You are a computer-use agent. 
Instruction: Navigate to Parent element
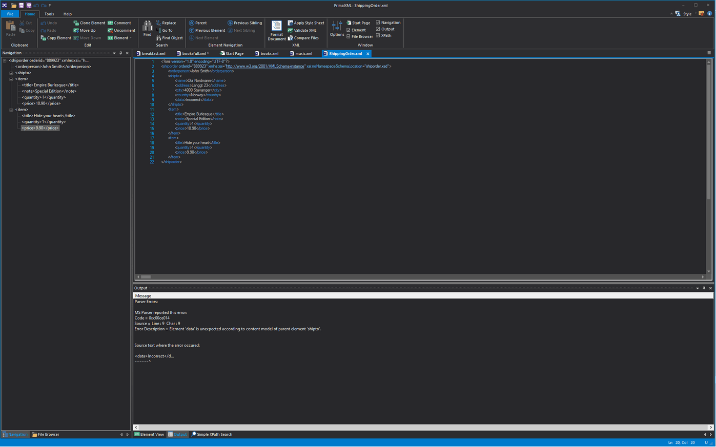coord(198,23)
